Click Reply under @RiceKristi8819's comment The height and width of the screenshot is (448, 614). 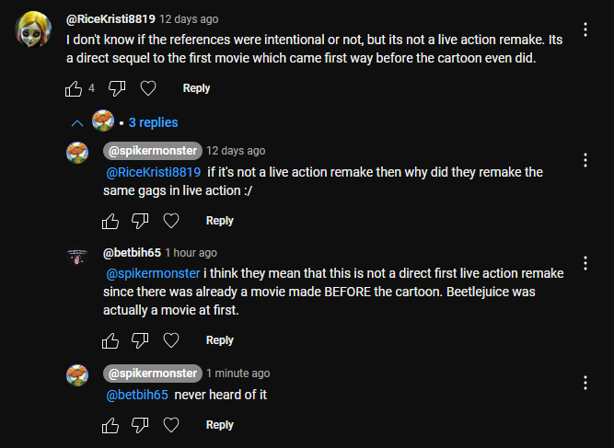(196, 88)
